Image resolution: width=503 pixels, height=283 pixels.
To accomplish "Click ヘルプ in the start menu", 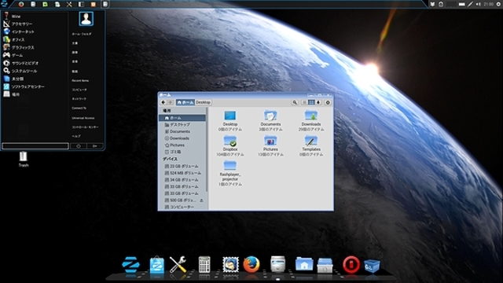I will click(76, 136).
